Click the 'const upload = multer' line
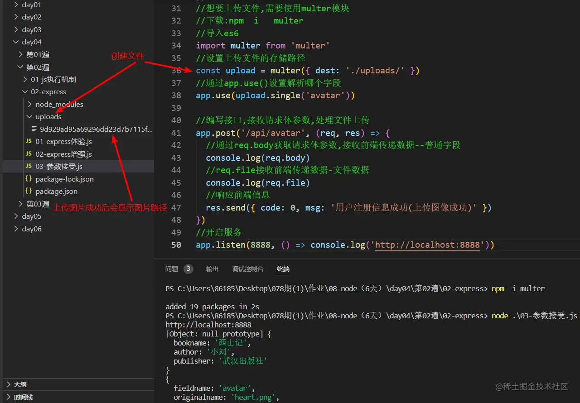The height and width of the screenshot is (403, 580). point(308,71)
